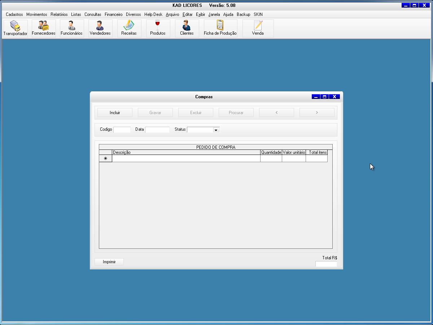Click the Valor unitário cell in new row
Viewport: 433px width, 325px height.
[294, 159]
